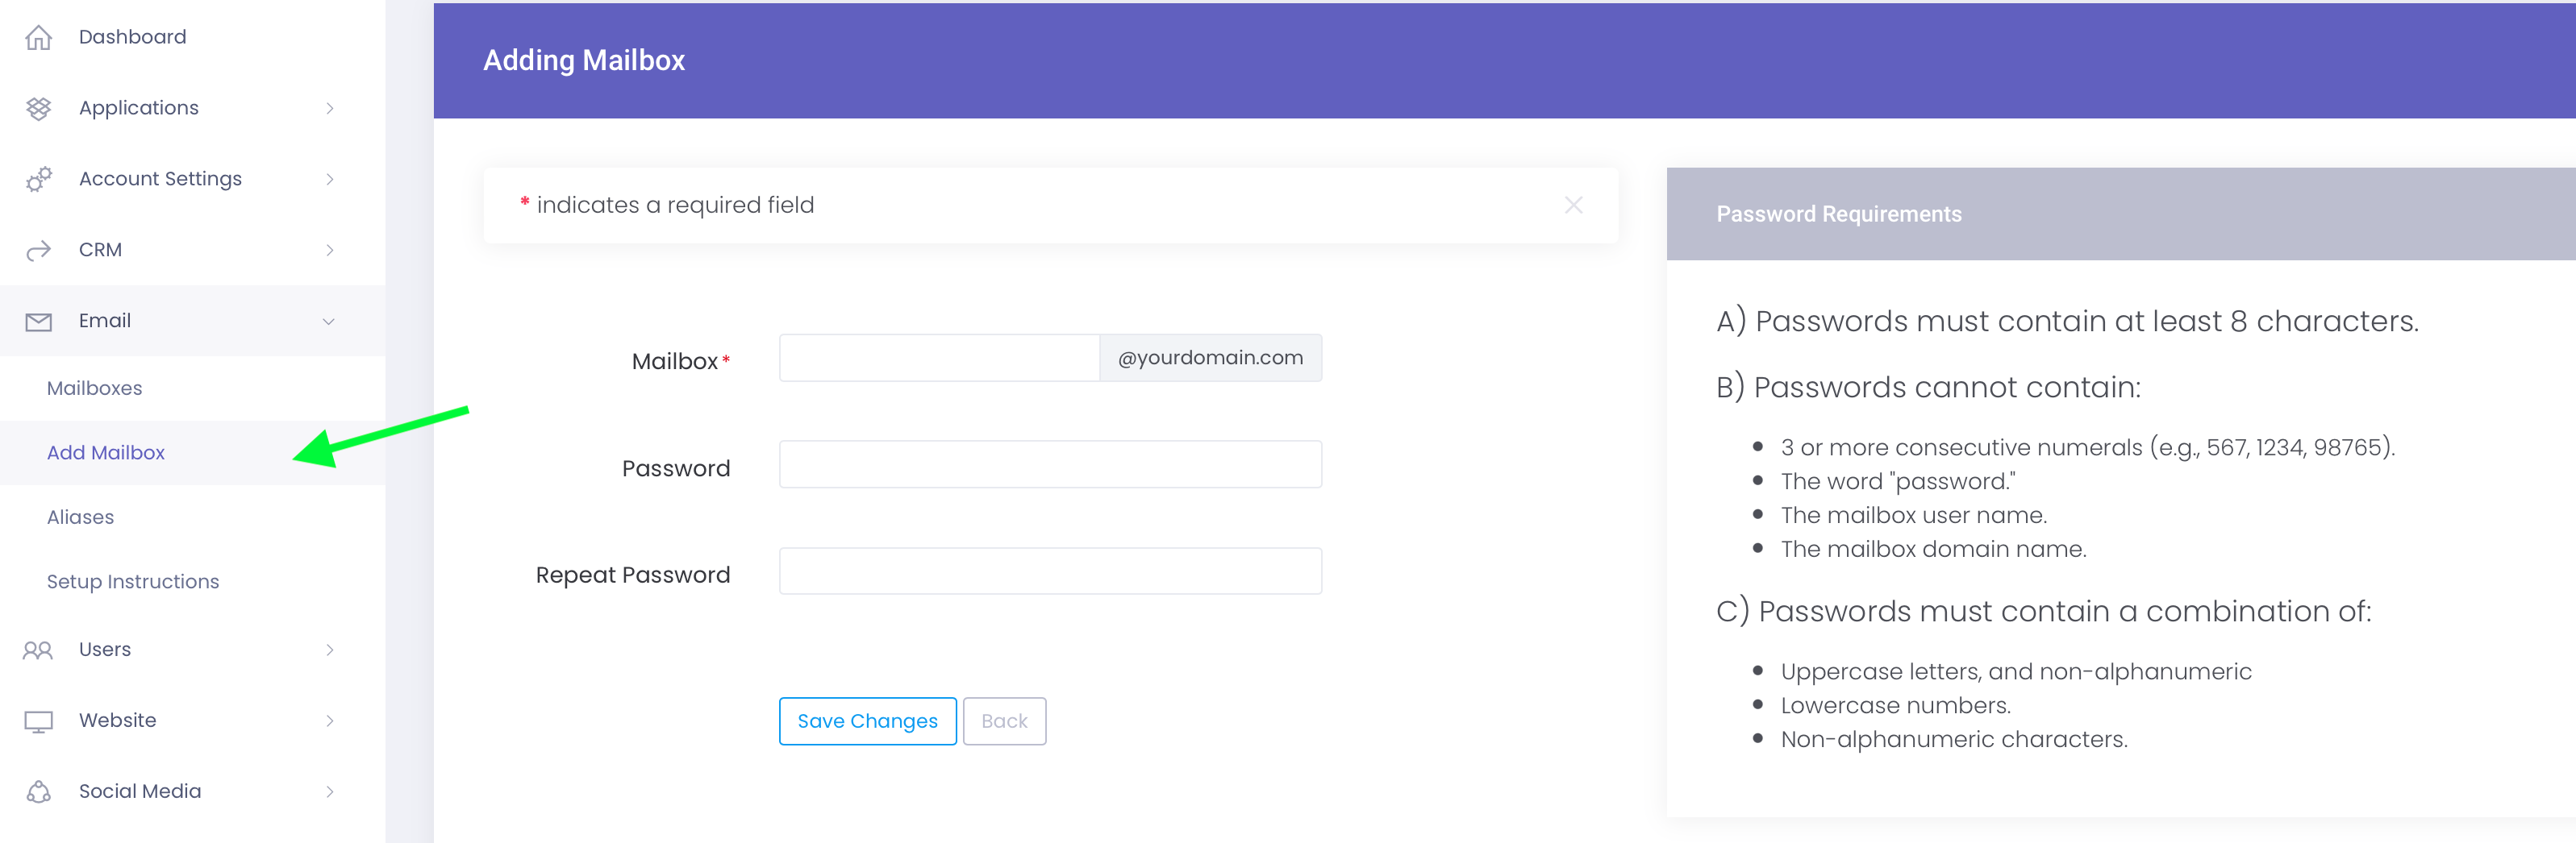Click the Back button

[x=1004, y=721]
